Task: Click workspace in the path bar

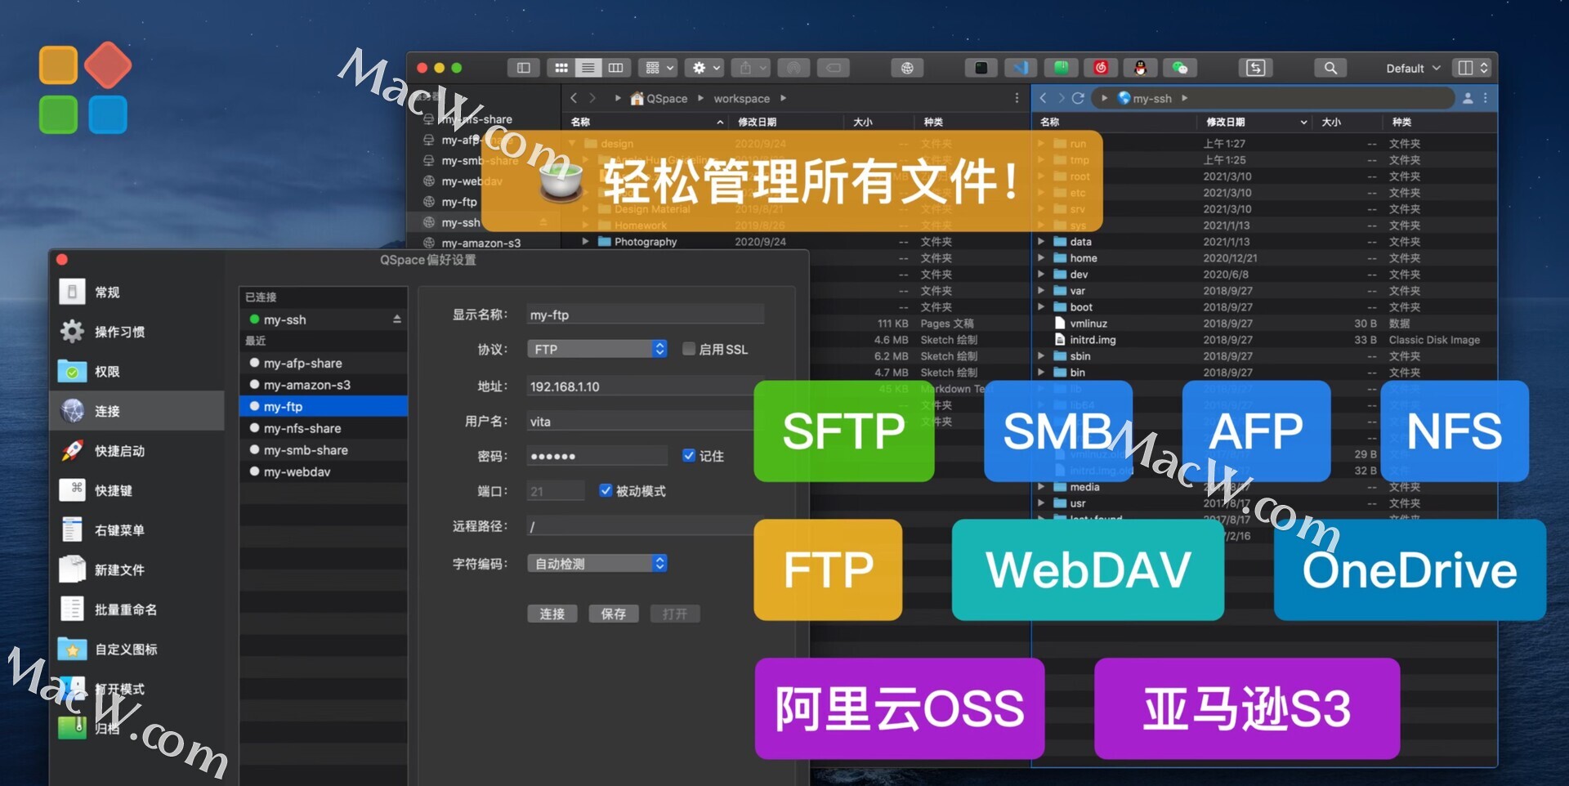Action: click(741, 98)
